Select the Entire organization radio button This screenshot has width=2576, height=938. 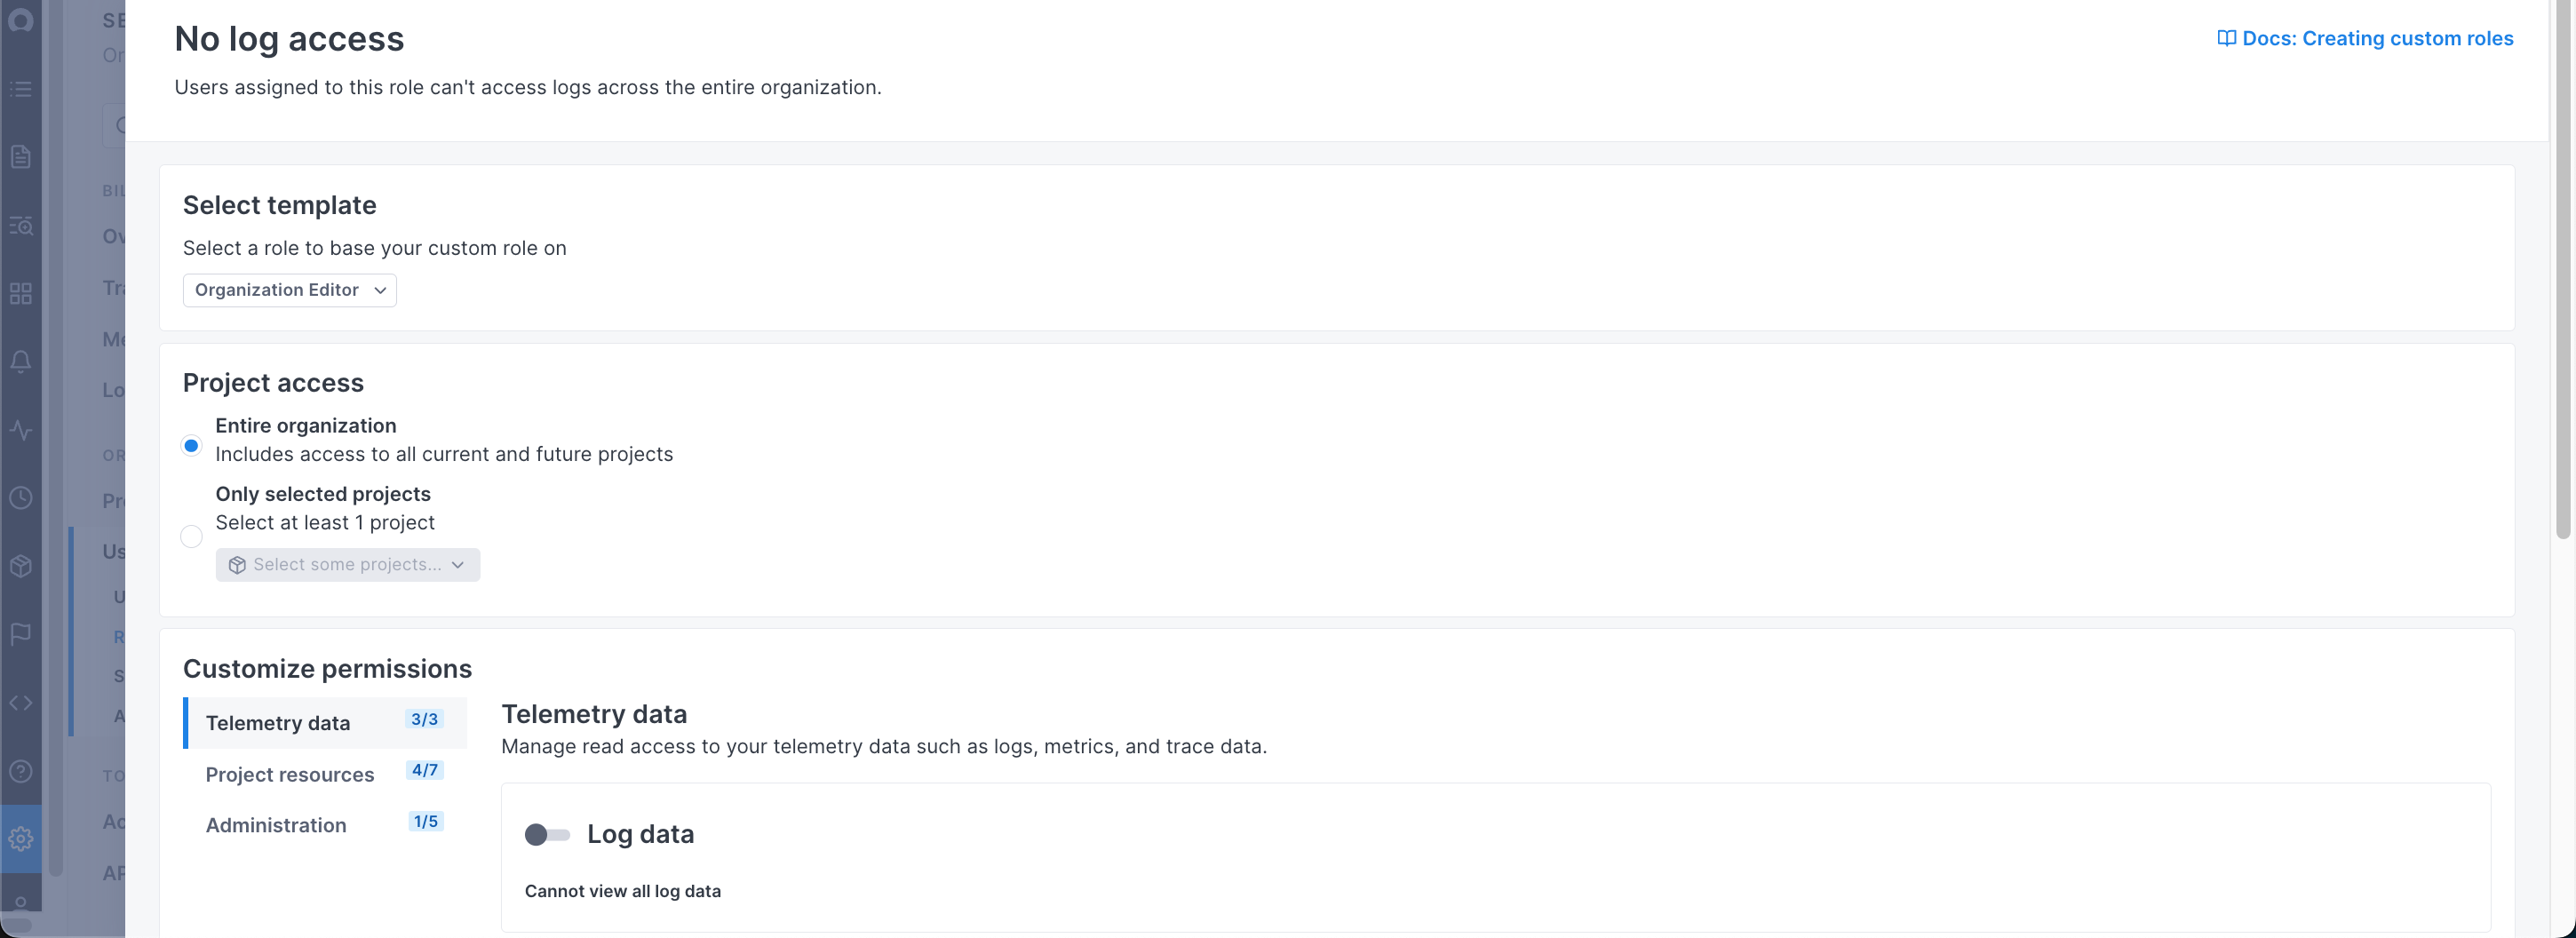(191, 445)
